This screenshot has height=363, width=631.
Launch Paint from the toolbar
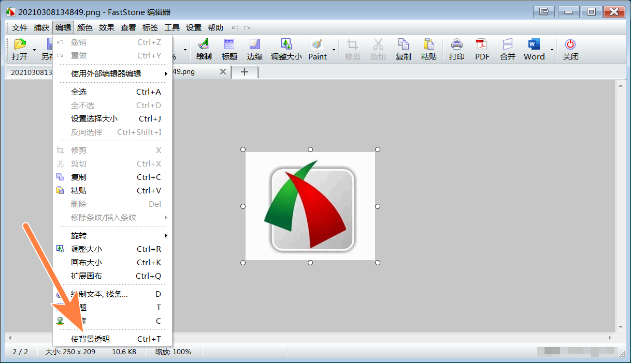(x=318, y=50)
